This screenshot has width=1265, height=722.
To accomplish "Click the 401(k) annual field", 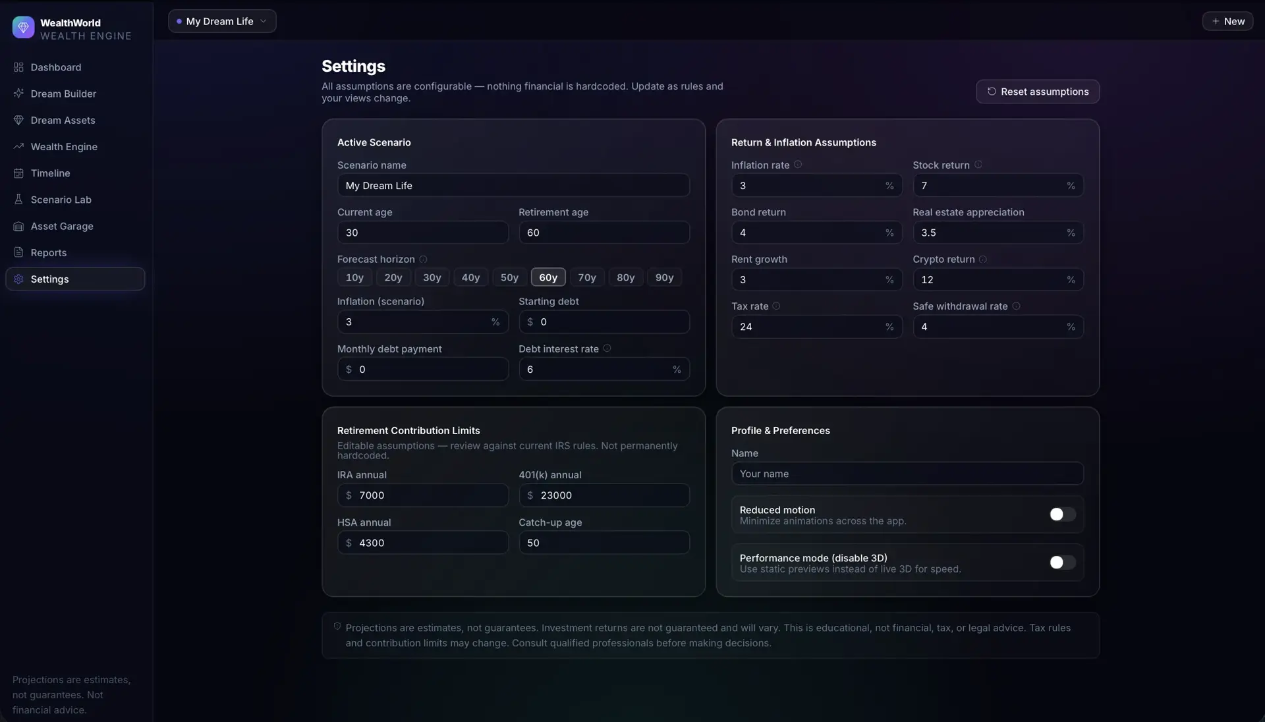I will click(604, 495).
